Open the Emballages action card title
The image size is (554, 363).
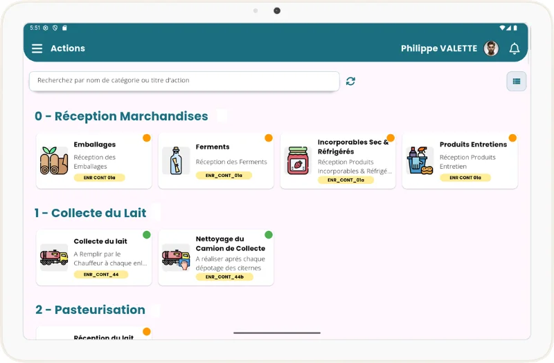click(x=95, y=145)
